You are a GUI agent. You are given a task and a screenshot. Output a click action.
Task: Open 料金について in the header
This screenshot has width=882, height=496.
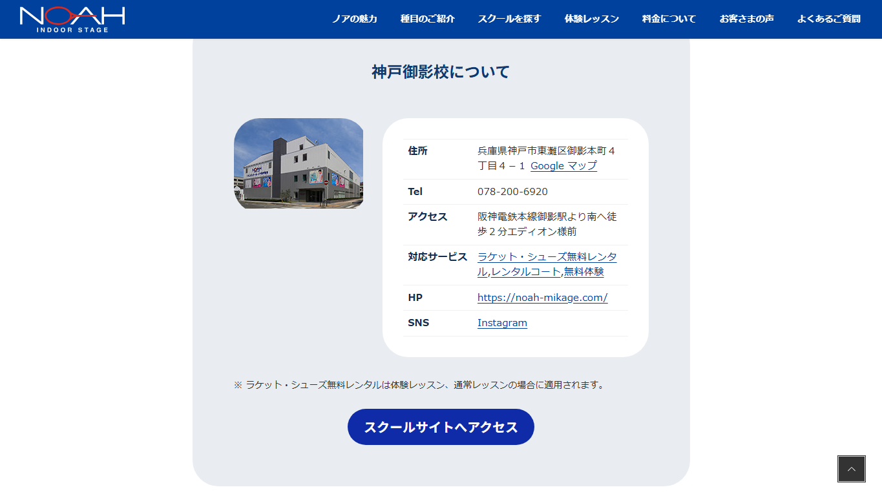click(669, 19)
